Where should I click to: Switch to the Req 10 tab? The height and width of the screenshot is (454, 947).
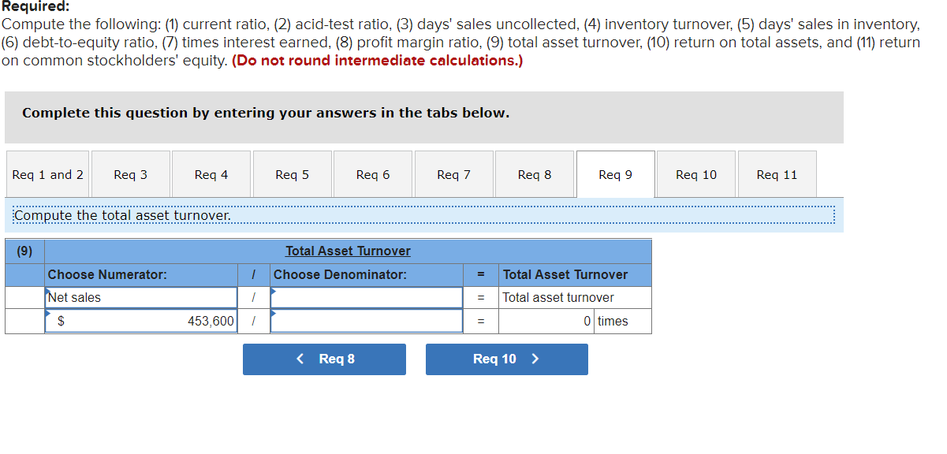click(695, 173)
